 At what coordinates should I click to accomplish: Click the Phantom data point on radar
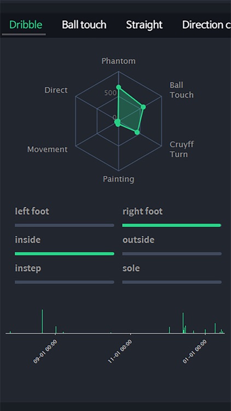point(118,87)
